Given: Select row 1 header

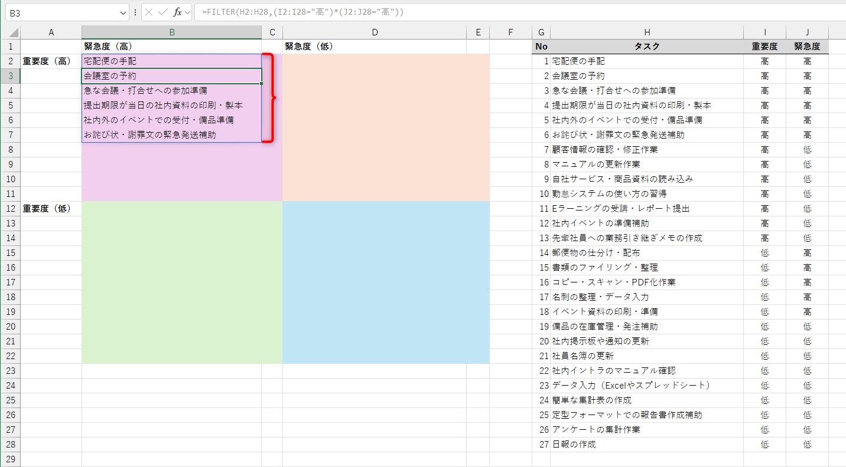Looking at the screenshot, I should point(10,47).
